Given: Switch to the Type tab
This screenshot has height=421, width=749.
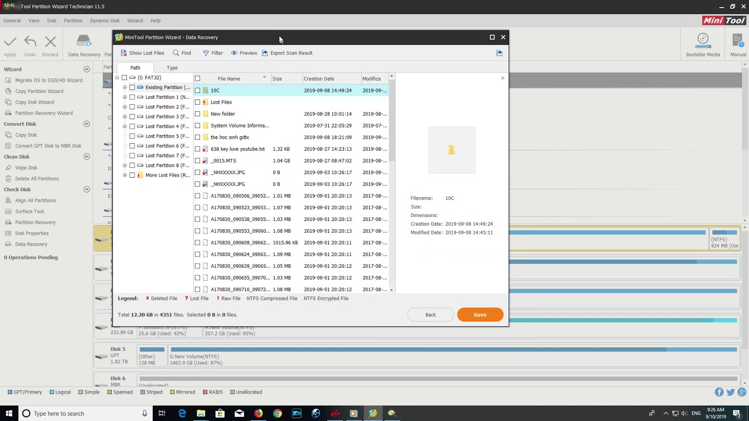Looking at the screenshot, I should click(x=172, y=68).
